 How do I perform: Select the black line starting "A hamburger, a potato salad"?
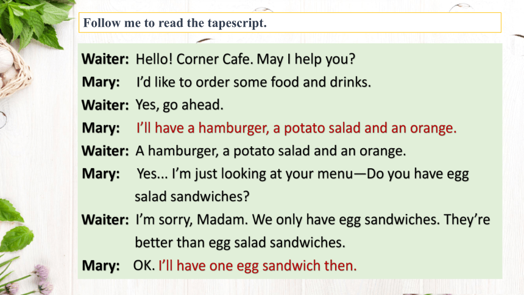point(271,151)
